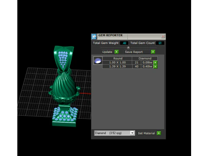Click the GEM REPORTER title text
This screenshot has height=156, width=208.
[110, 35]
